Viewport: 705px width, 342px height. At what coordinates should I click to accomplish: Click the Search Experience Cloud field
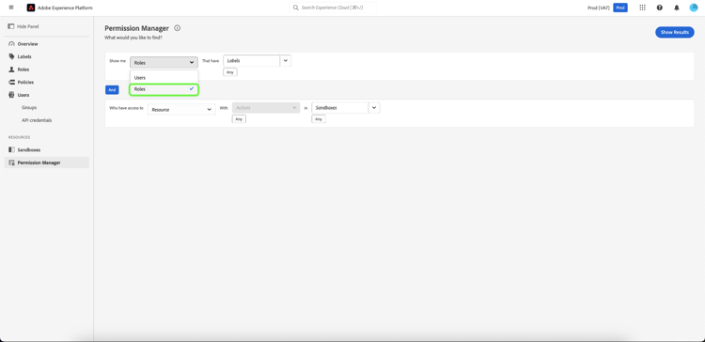click(333, 8)
